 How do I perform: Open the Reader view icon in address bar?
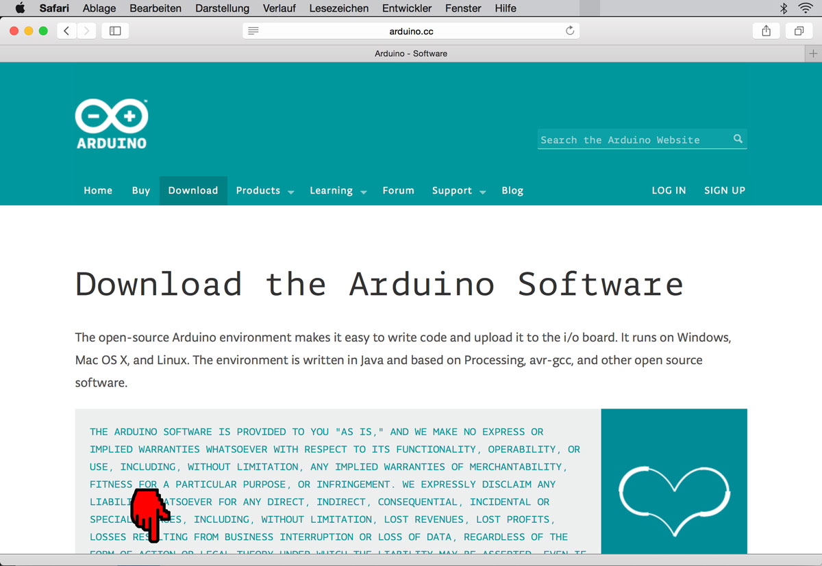(253, 31)
